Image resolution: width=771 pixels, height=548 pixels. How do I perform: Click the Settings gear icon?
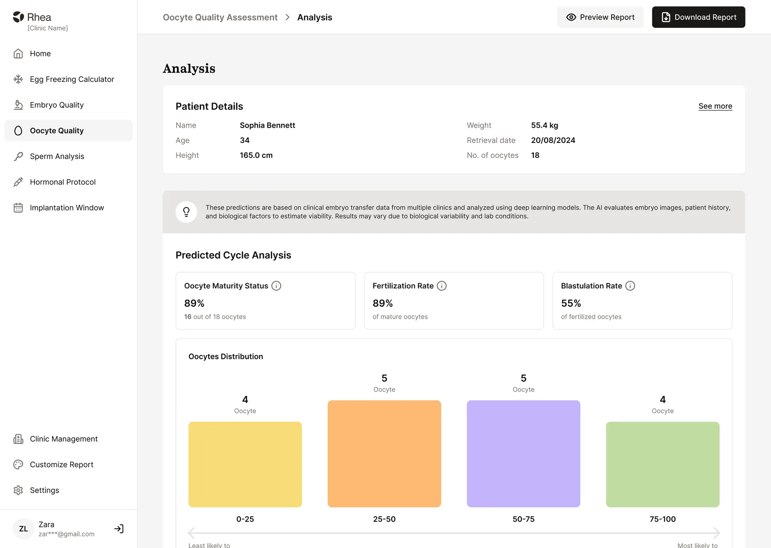pyautogui.click(x=18, y=490)
